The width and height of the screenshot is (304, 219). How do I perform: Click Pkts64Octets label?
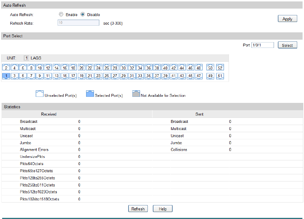tap(31, 164)
